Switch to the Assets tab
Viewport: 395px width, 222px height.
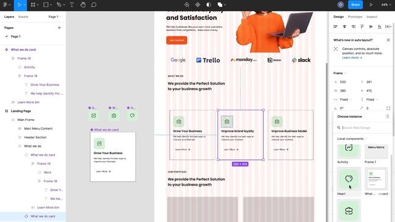(23, 17)
